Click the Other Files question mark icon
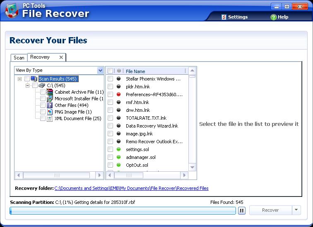313x227 pixels. (x=50, y=105)
